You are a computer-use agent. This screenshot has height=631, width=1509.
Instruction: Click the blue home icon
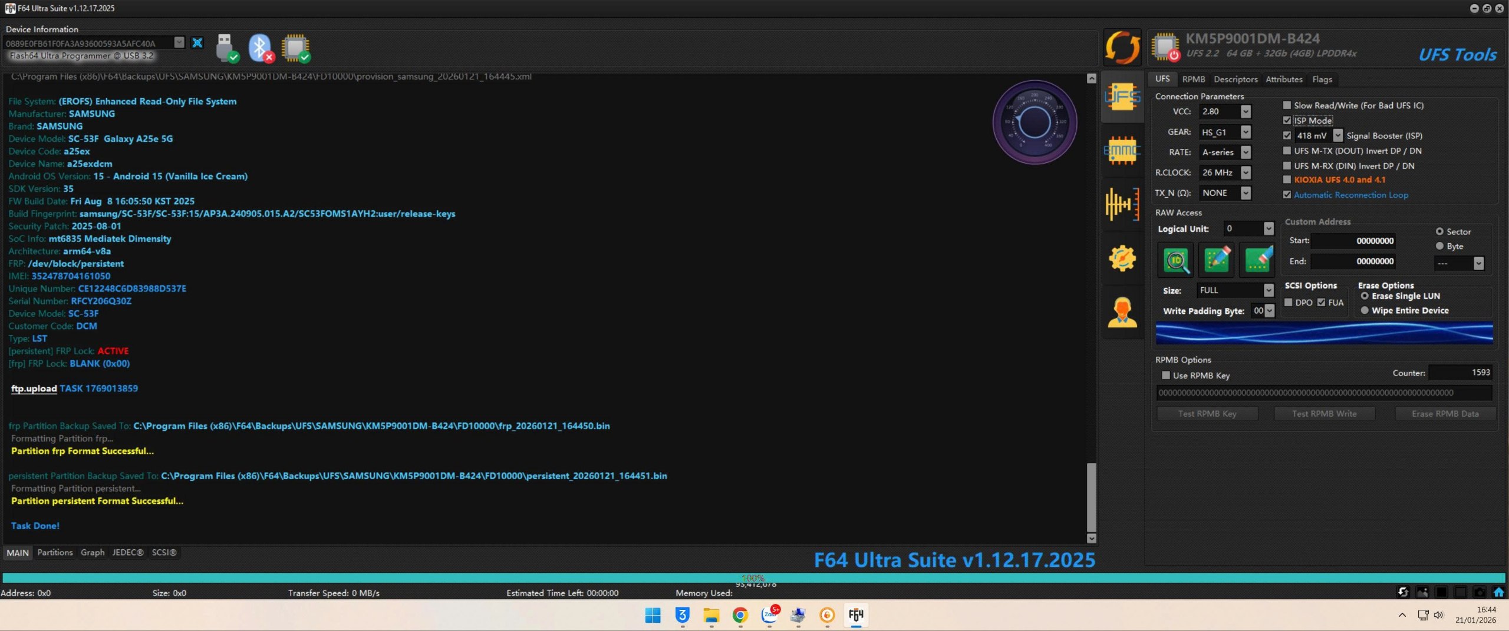1498,592
